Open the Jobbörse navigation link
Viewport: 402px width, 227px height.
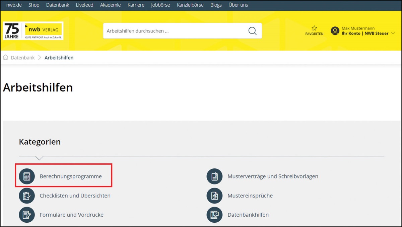[160, 5]
